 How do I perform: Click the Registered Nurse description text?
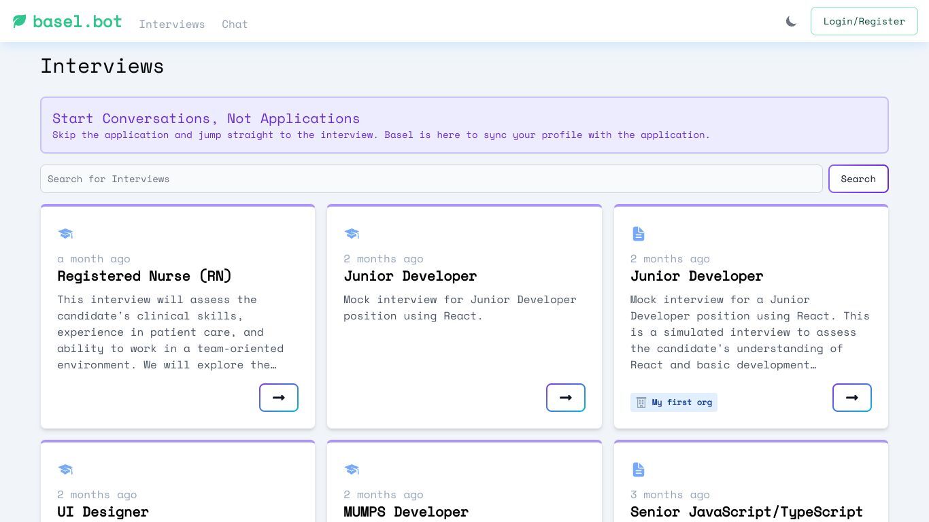click(171, 332)
